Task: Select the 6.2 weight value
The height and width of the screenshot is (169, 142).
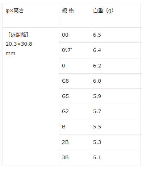Action: click(97, 66)
